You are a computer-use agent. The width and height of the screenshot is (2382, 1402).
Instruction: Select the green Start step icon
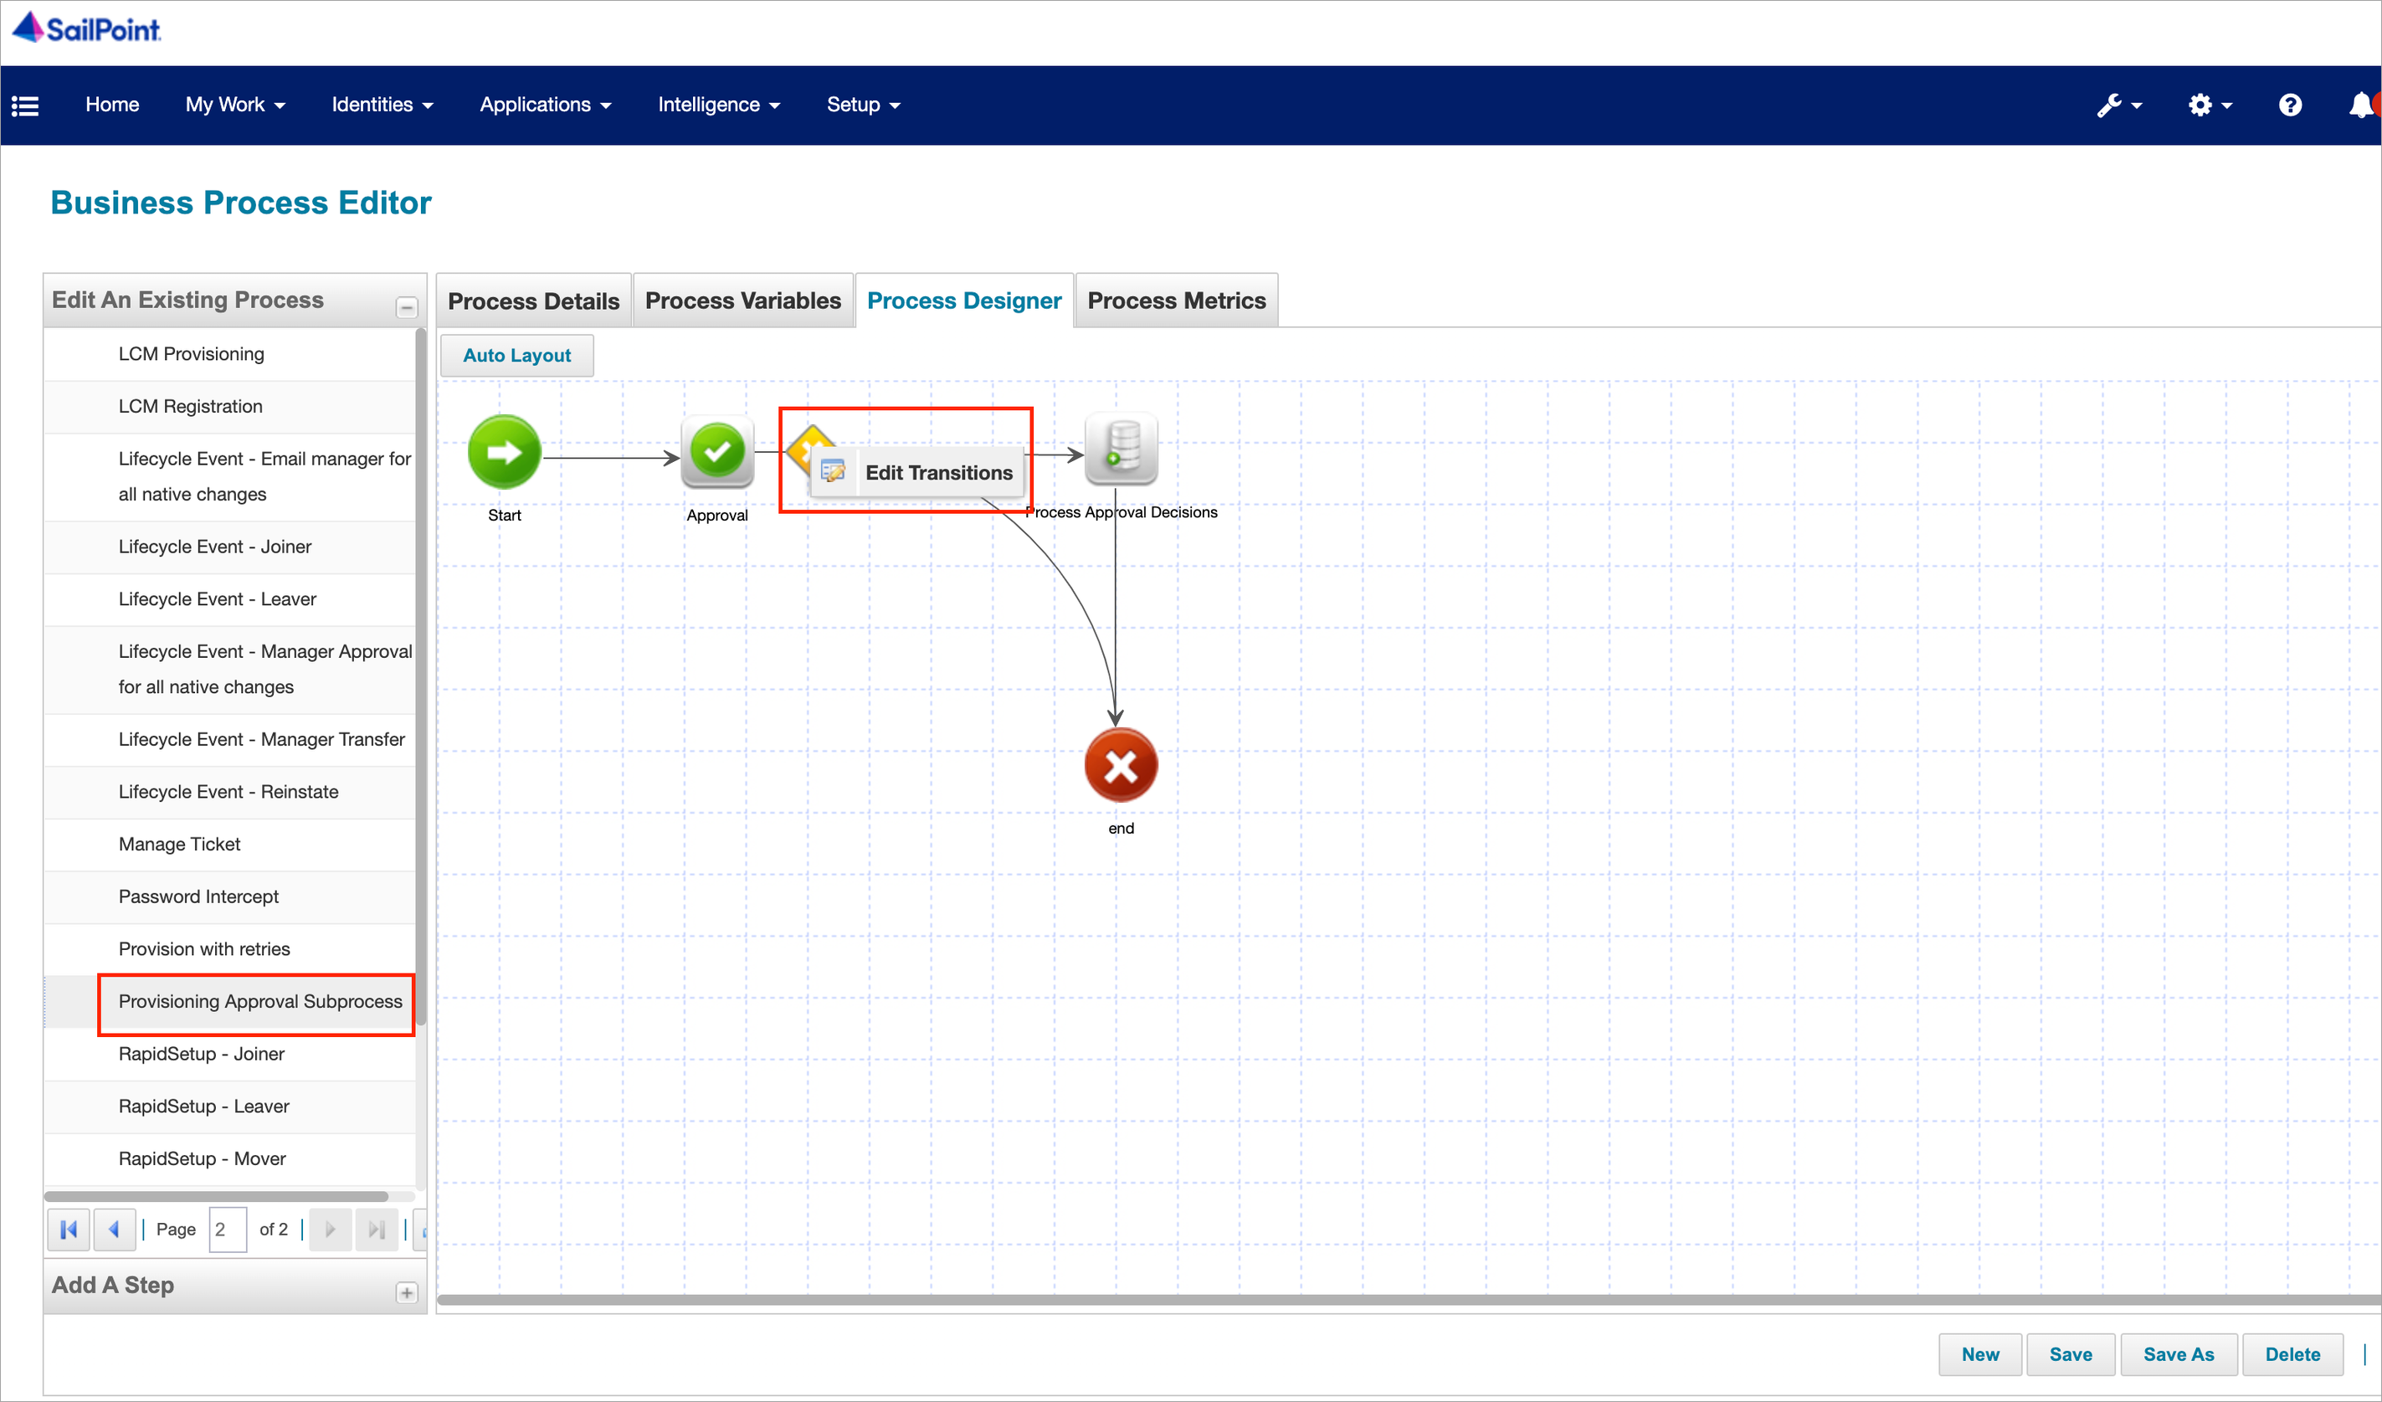504,452
